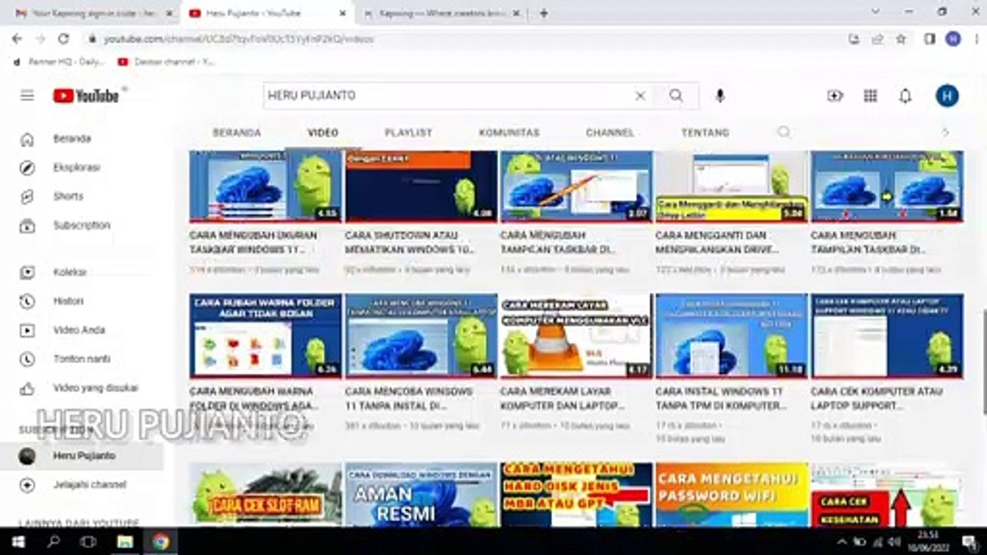Open video CARA INSTAL WINDOWS 11 TANPA TPM
The height and width of the screenshot is (555, 987).
(x=719, y=399)
